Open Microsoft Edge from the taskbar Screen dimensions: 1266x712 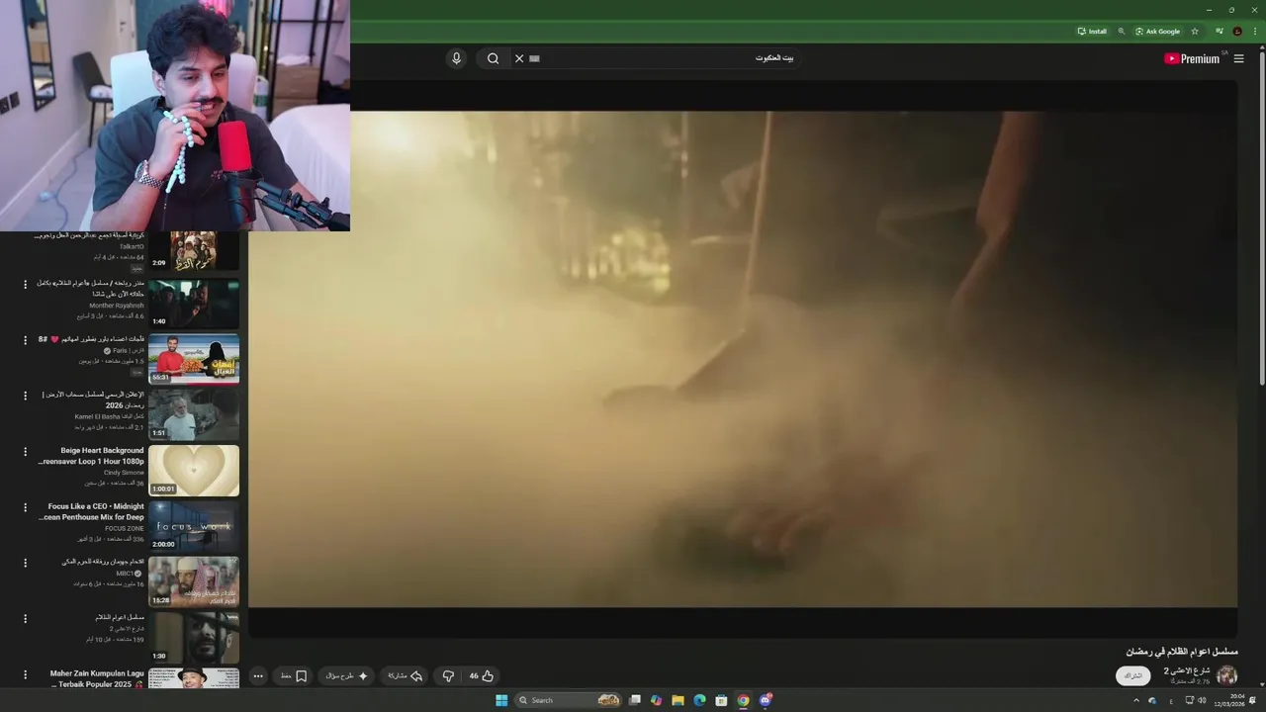click(x=699, y=700)
